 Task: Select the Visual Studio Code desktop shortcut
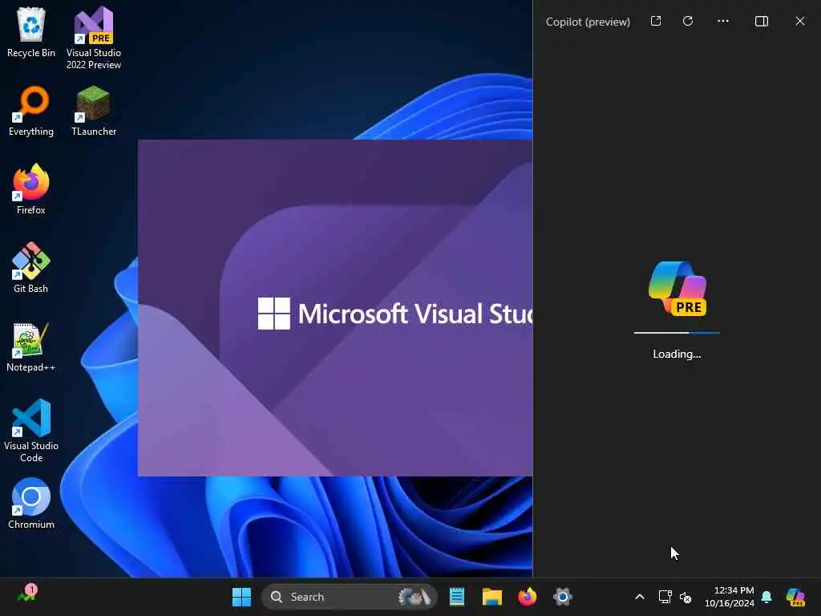[x=31, y=431]
